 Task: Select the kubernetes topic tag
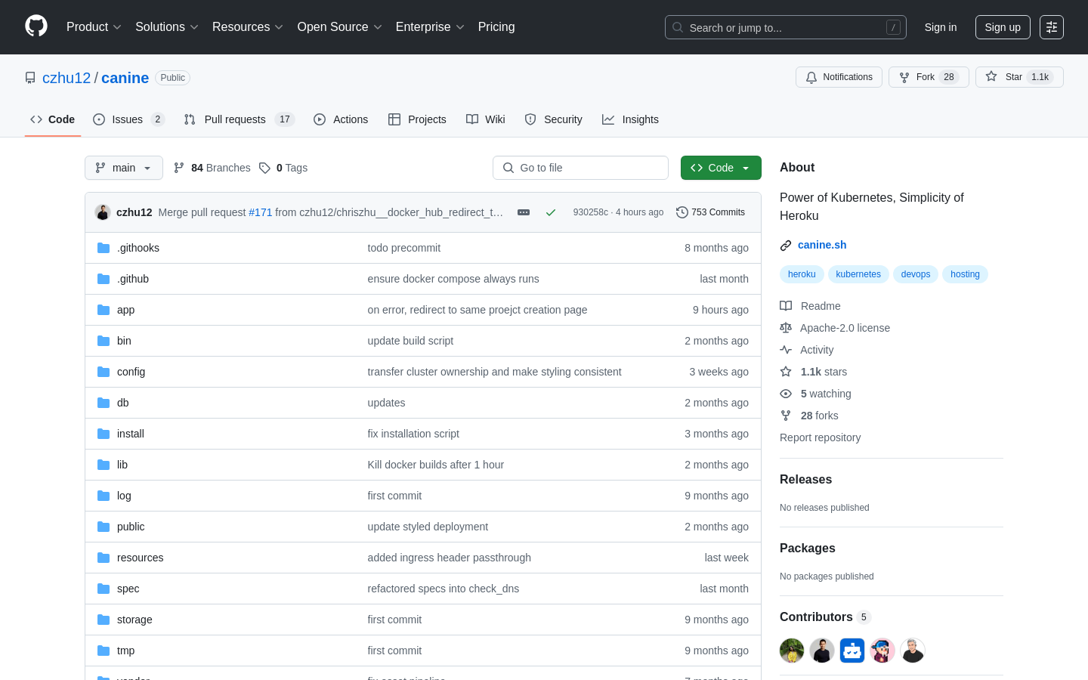[x=858, y=274]
